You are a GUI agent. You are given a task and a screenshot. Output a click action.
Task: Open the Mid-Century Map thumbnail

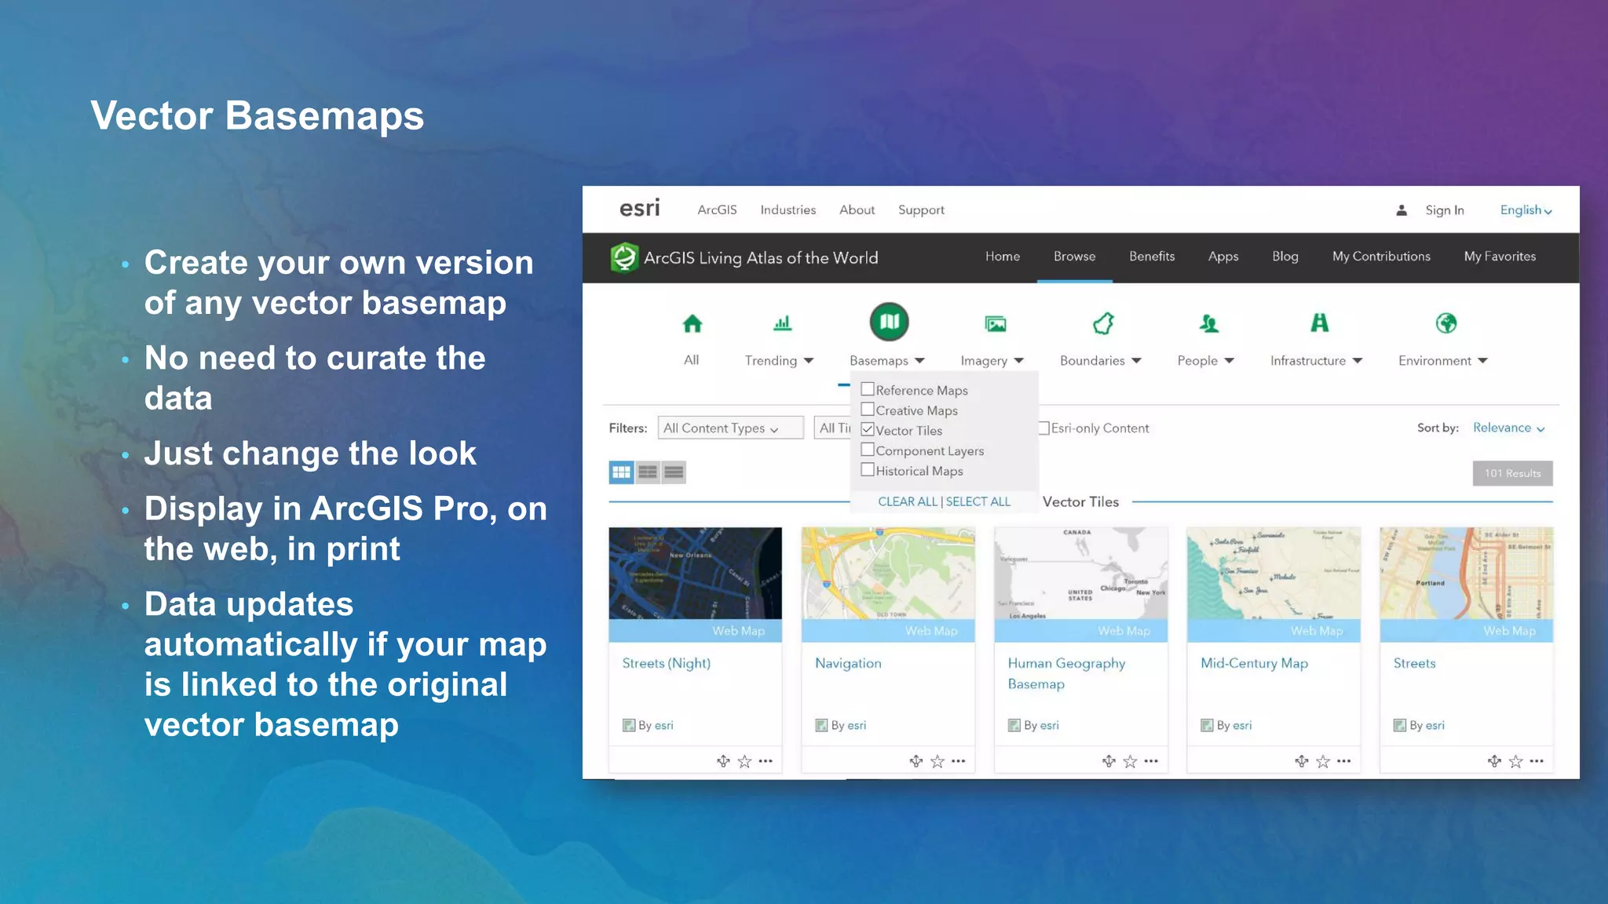[1274, 574]
